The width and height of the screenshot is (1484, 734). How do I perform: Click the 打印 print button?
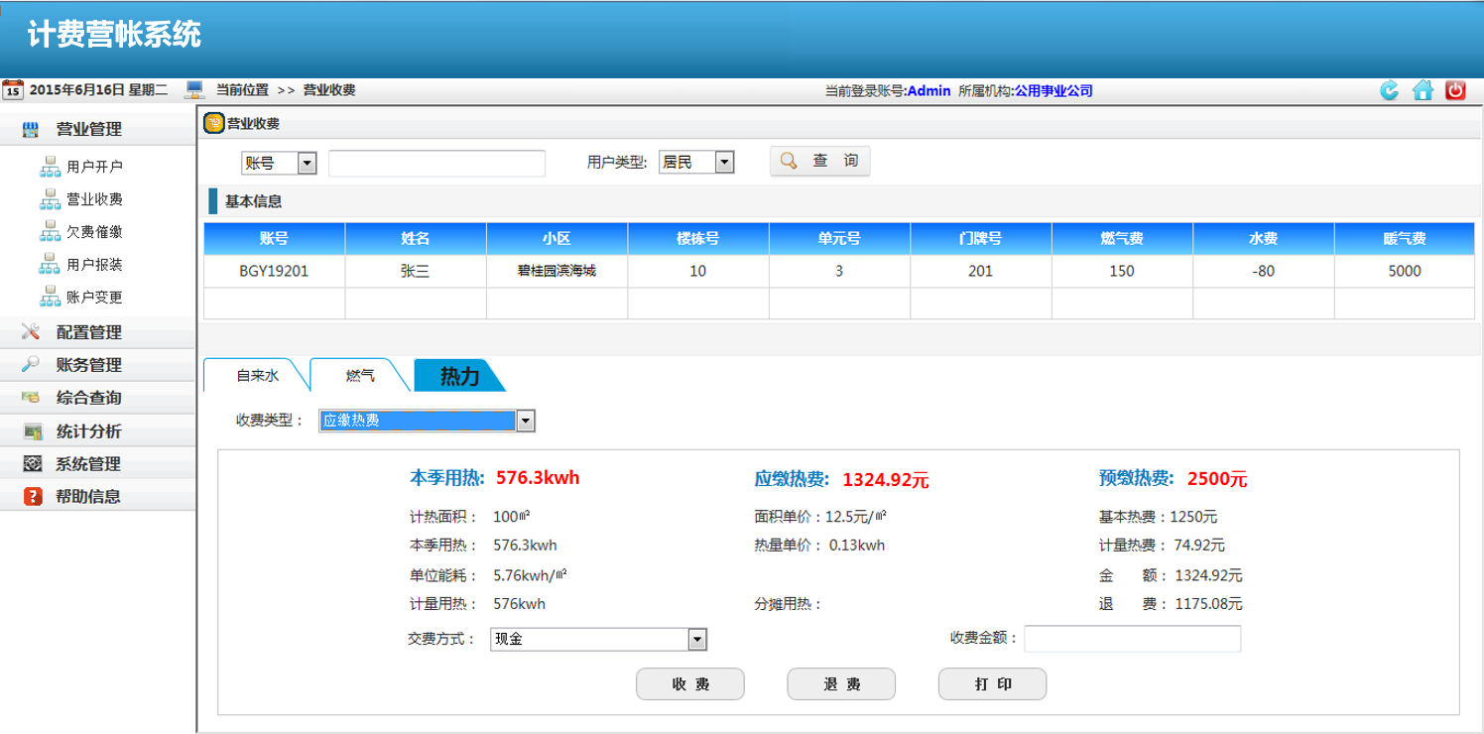pos(993,684)
